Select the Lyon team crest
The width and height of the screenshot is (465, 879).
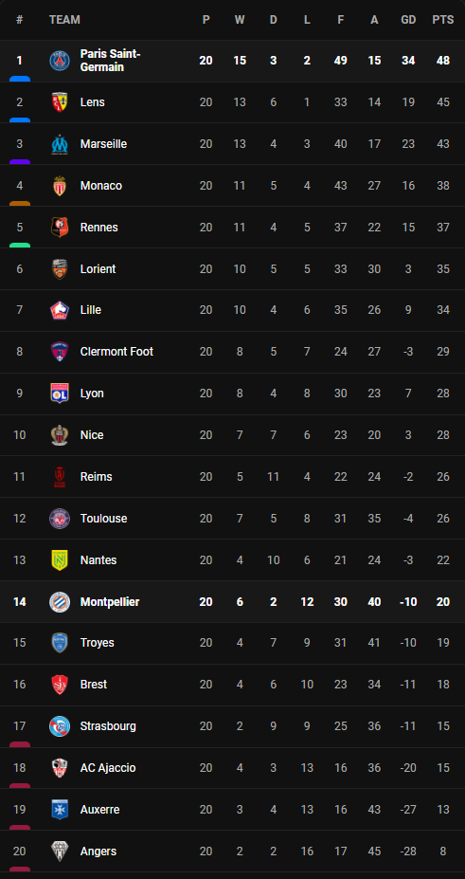[60, 394]
